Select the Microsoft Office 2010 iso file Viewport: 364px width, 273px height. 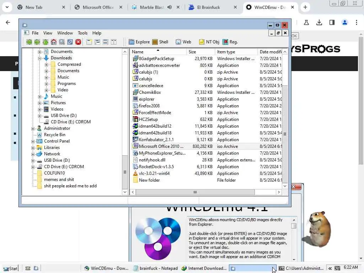click(x=161, y=146)
